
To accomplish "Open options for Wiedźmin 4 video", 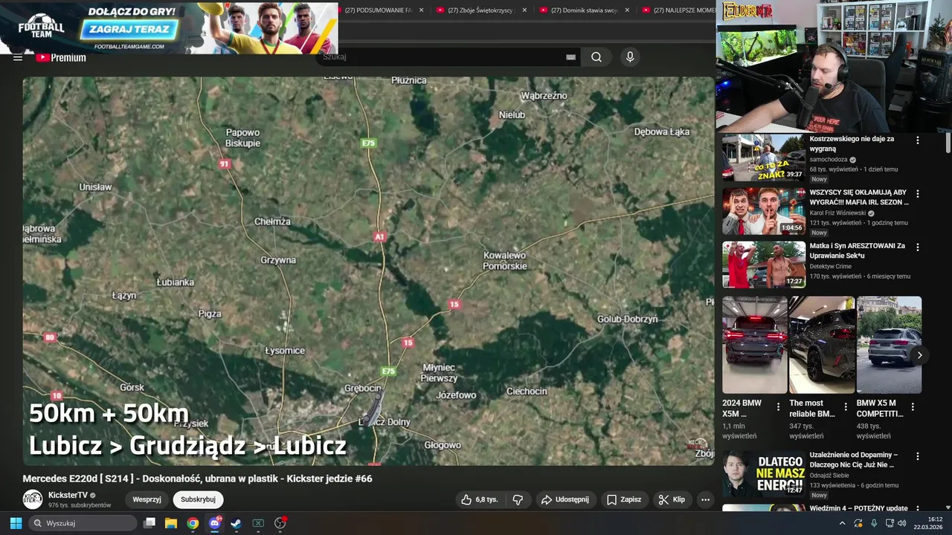I will click(x=917, y=510).
